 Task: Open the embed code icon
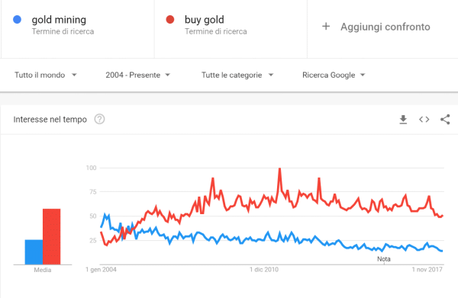[424, 119]
